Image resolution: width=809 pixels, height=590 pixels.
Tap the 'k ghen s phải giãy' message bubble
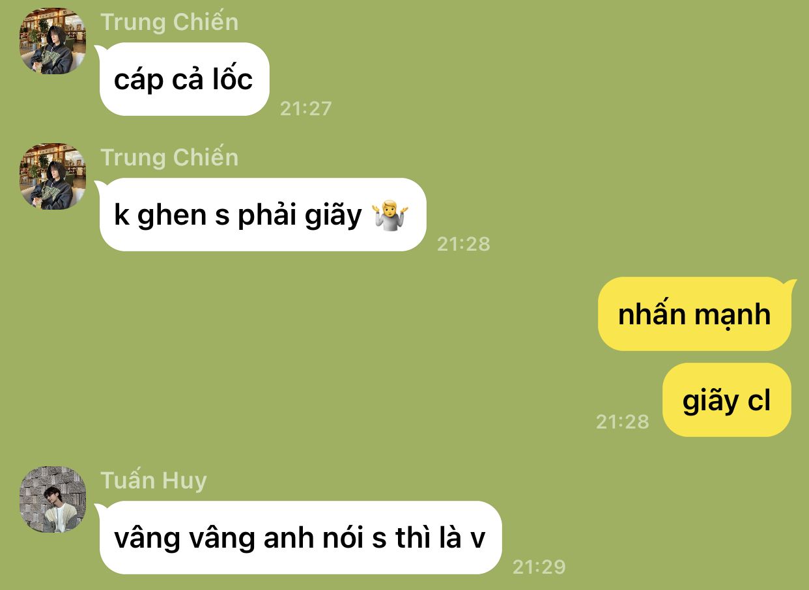263,215
